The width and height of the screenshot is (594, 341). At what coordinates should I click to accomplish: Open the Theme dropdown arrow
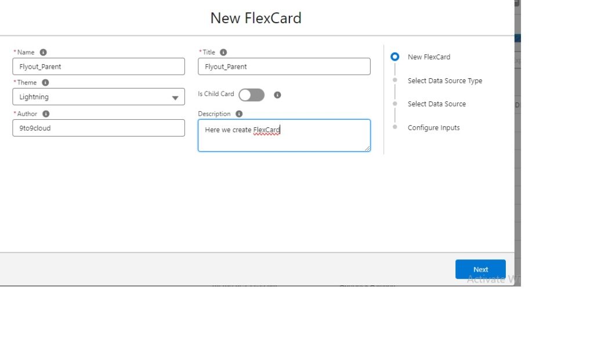pyautogui.click(x=176, y=97)
